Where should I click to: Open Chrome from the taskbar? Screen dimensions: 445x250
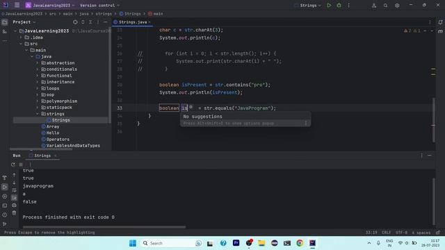300,243
